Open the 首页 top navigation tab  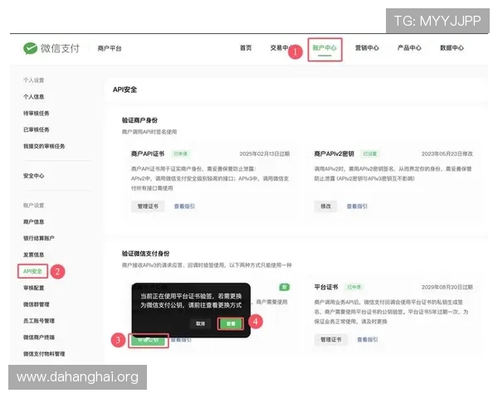click(246, 48)
